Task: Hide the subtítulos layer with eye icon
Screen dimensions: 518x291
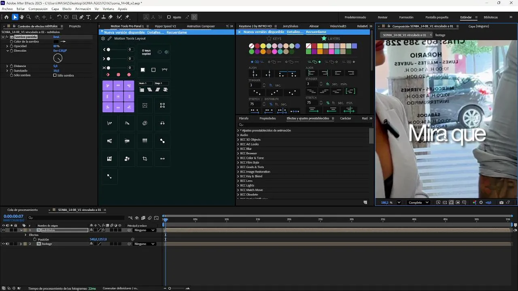Action: (3, 230)
